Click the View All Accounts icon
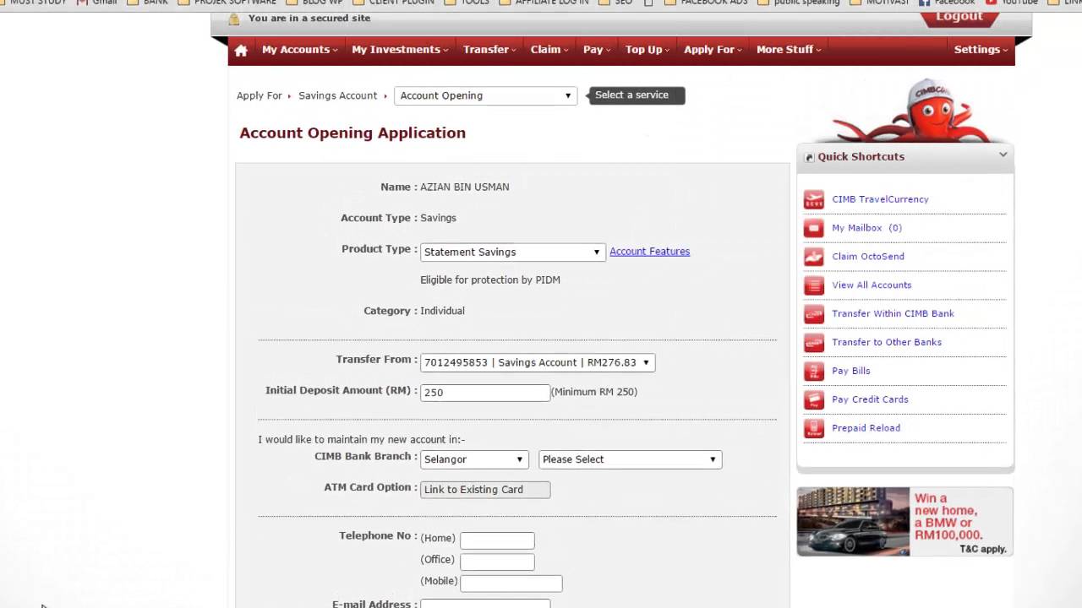The height and width of the screenshot is (608, 1082). pos(814,285)
